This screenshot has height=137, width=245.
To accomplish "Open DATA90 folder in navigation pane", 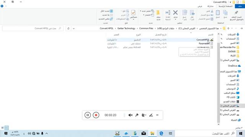I will tap(234, 51).
